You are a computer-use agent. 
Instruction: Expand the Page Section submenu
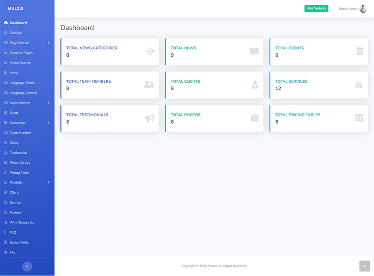coord(49,43)
